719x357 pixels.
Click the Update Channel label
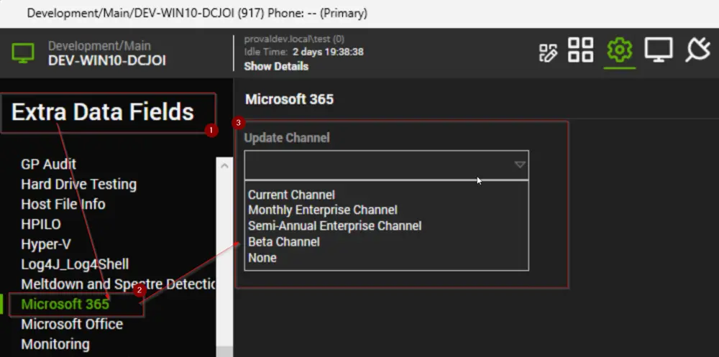[287, 138]
